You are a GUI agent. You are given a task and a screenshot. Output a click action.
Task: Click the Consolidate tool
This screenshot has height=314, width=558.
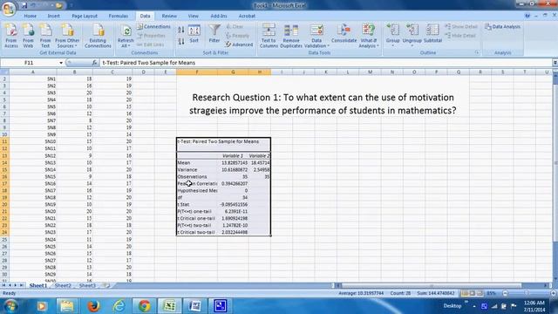click(x=344, y=34)
